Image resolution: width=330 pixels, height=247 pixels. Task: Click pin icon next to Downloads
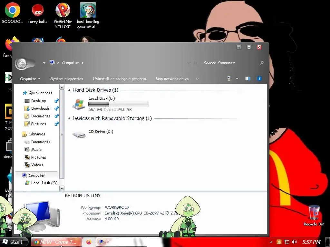coord(56,108)
